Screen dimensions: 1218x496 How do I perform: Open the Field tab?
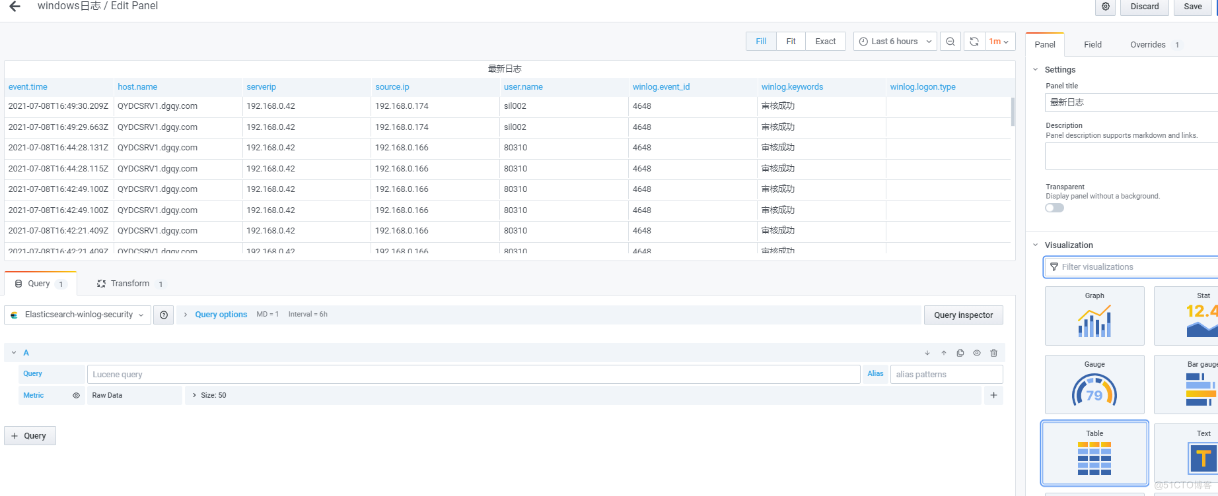pos(1093,45)
